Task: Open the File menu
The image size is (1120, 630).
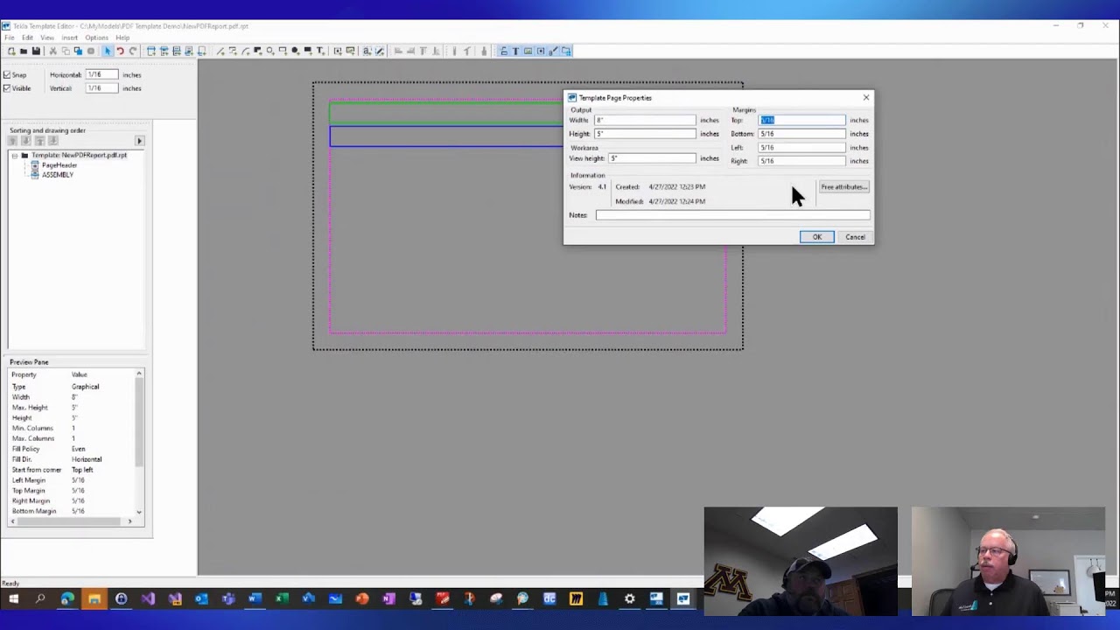Action: pyautogui.click(x=10, y=38)
